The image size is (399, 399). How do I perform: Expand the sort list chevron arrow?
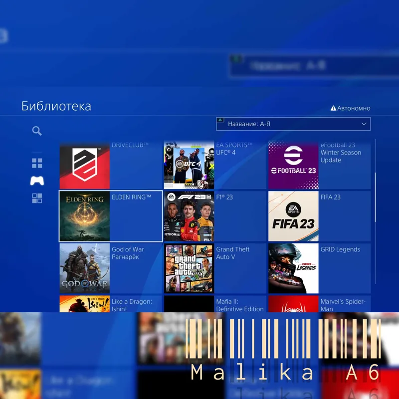tap(364, 124)
